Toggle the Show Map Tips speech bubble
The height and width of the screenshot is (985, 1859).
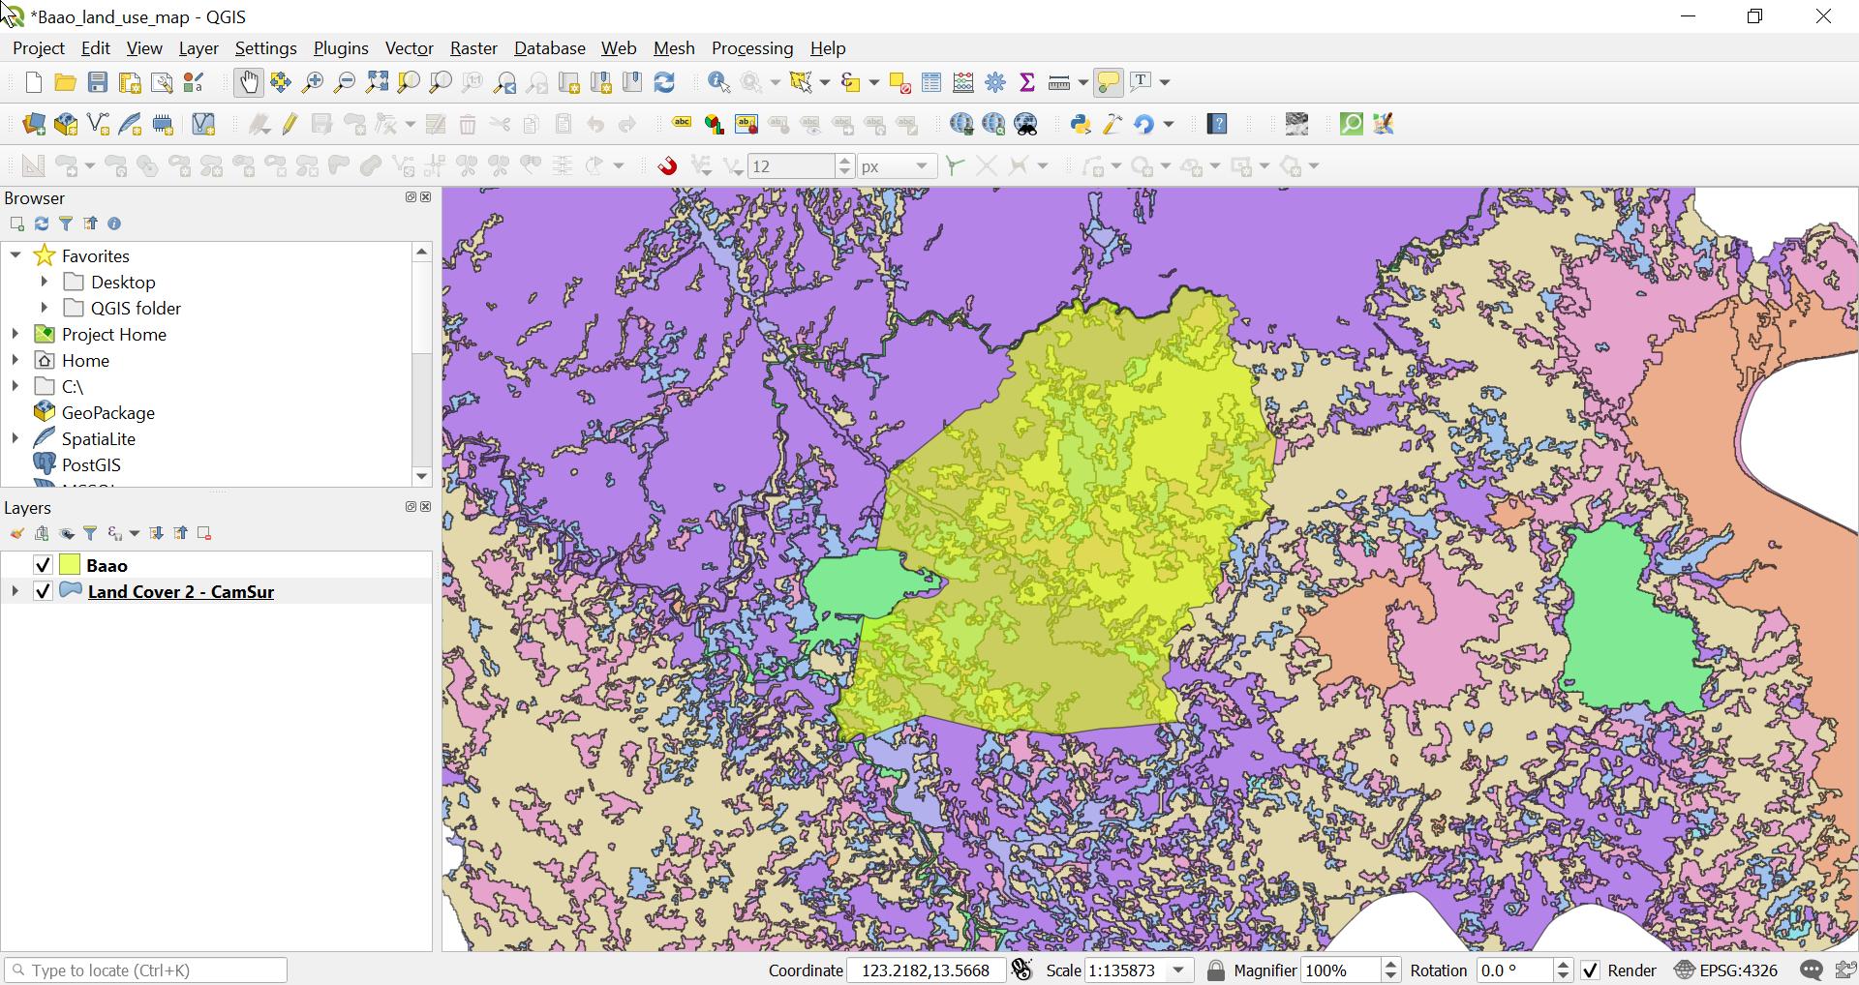[x=1108, y=82]
